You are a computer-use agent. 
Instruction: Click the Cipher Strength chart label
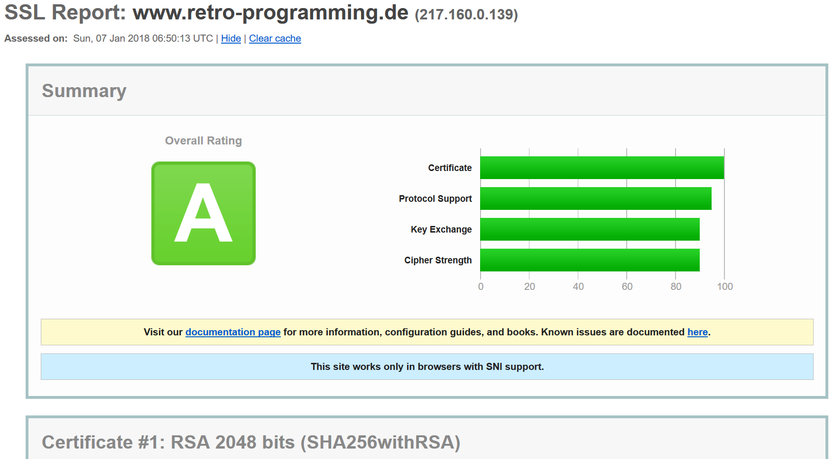(x=438, y=260)
